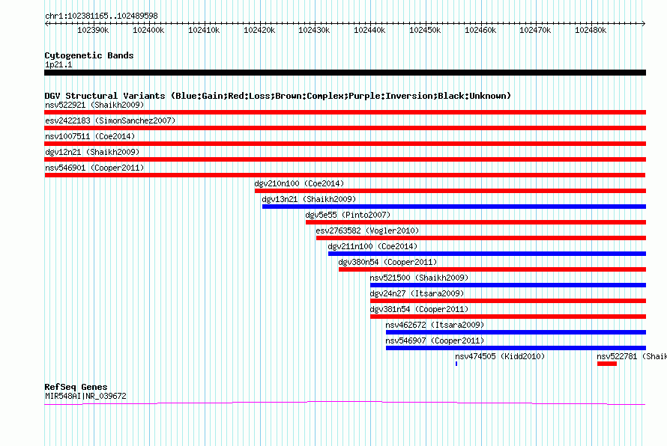Click the 1p21.1 cytogenetic band label
Viewport: 667px width, 446px height.
58,64
